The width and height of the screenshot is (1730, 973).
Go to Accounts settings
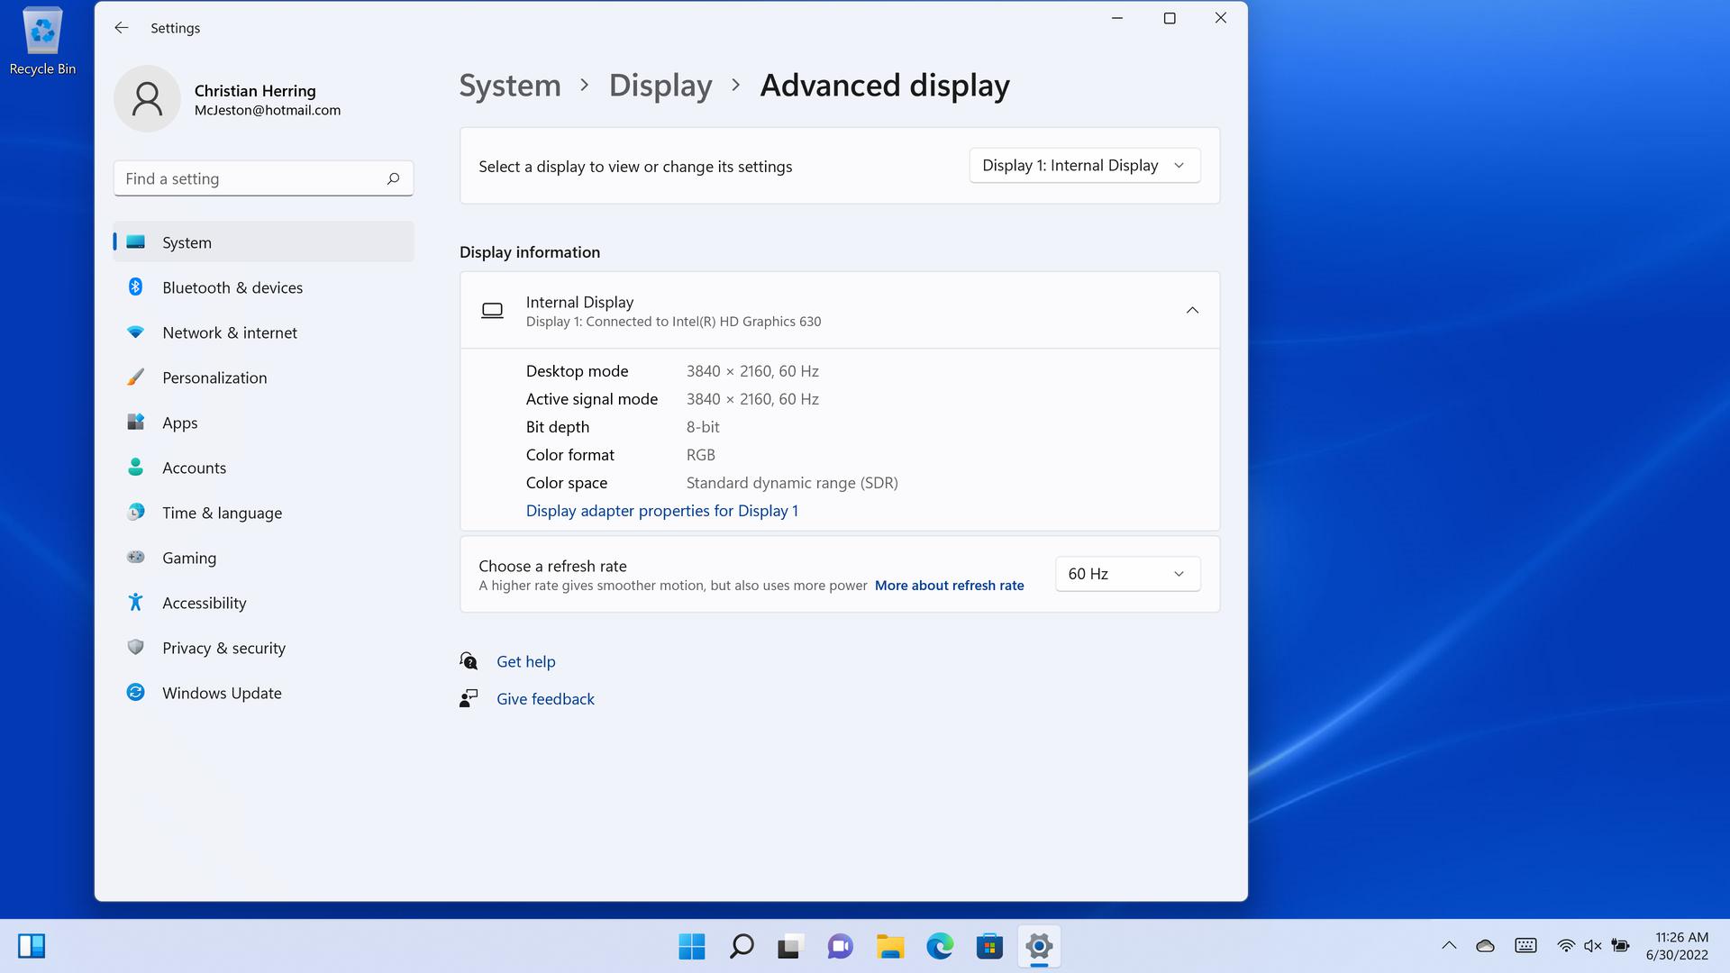[x=264, y=467]
